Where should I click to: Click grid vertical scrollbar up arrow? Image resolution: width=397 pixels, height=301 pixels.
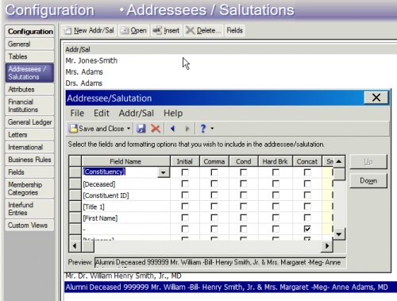[339, 161]
